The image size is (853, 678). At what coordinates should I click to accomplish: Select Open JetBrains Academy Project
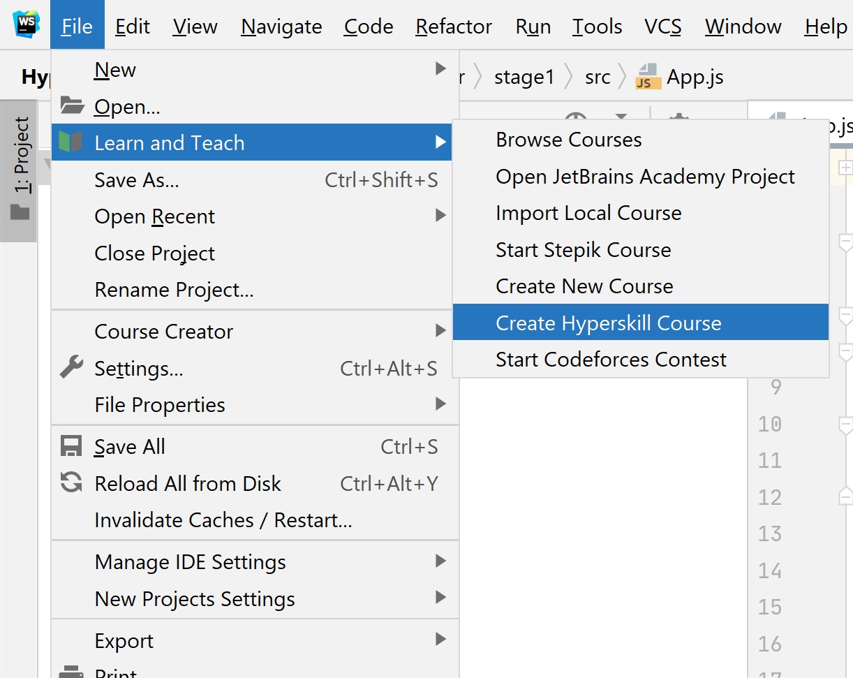point(641,176)
